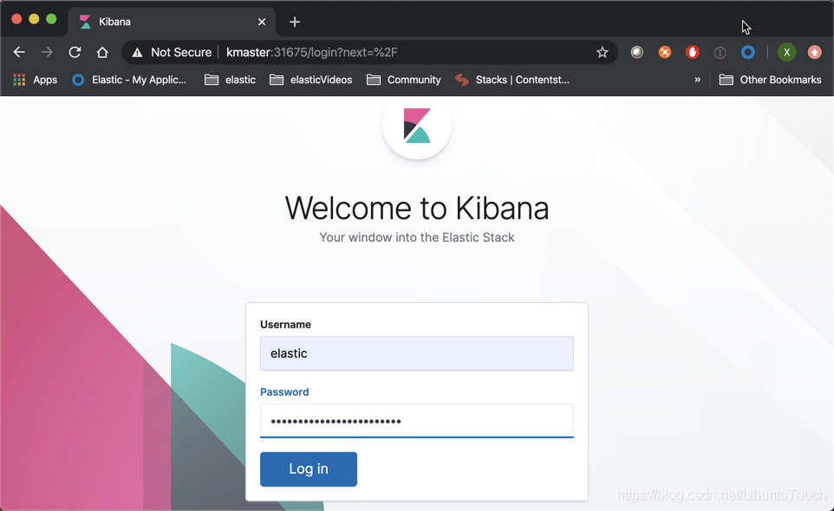The image size is (834, 511).
Task: Click the Your window into the Elastic Stack subtitle
Action: (x=417, y=237)
